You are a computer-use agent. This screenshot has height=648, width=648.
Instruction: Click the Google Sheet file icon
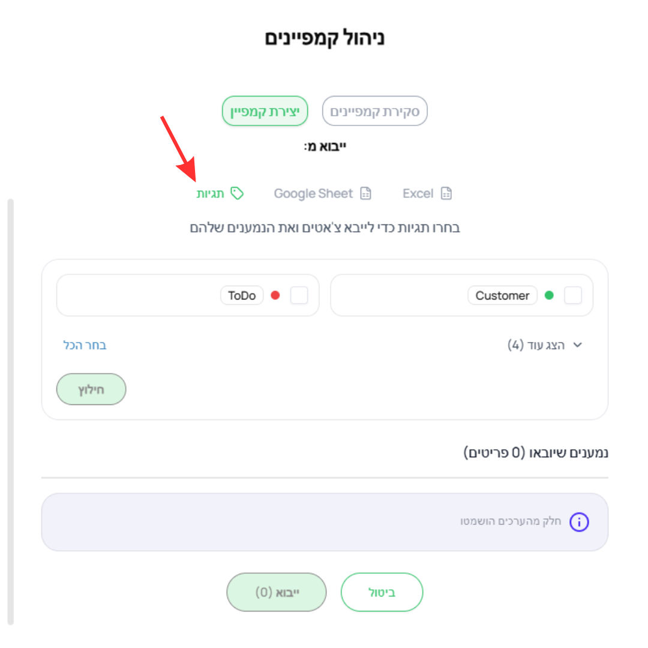click(x=366, y=193)
